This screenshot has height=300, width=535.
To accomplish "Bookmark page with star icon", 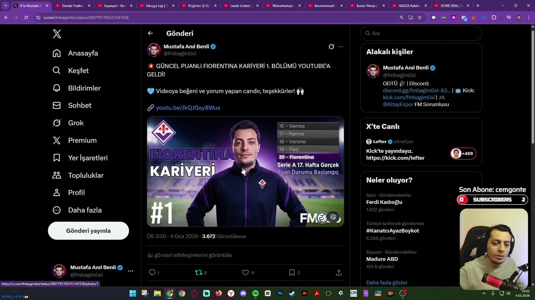I will click(x=420, y=17).
